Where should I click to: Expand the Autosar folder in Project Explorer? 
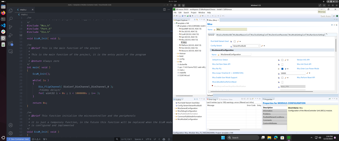coord(176,54)
